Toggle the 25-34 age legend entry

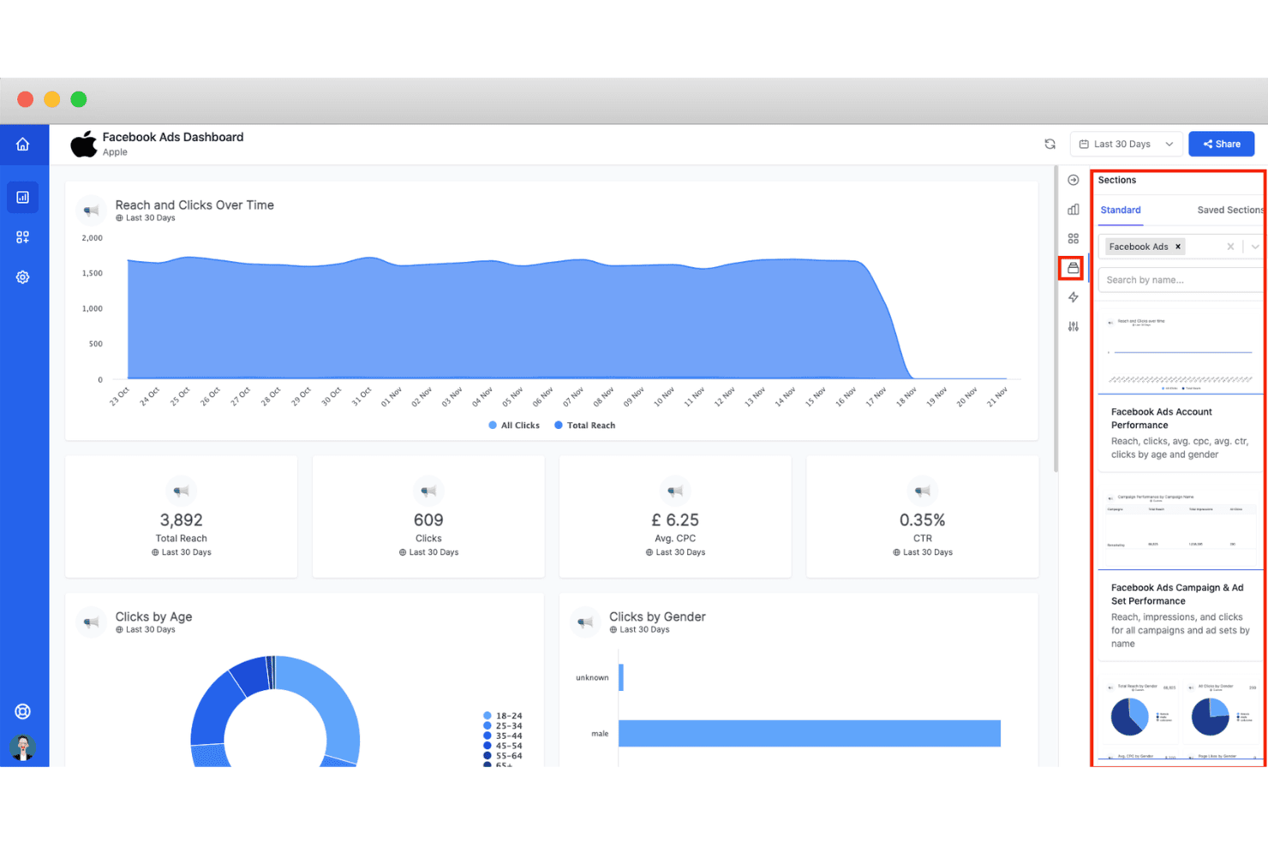point(503,726)
